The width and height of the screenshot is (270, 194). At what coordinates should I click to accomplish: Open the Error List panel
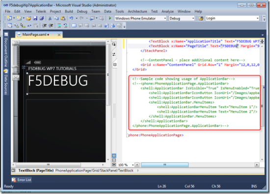(x=22, y=180)
